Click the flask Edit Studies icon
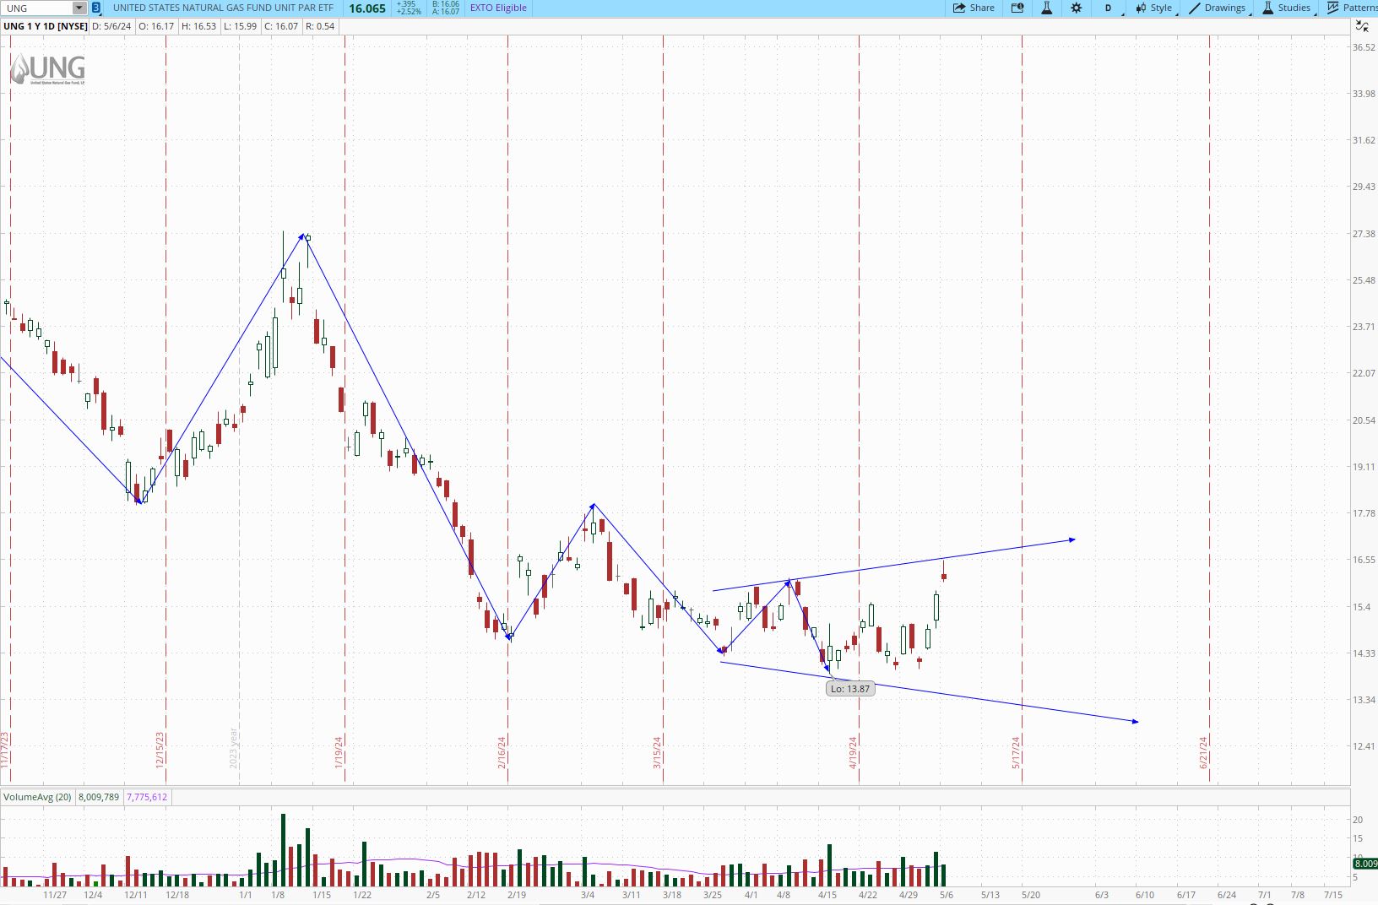The image size is (1378, 905). pyautogui.click(x=1046, y=8)
